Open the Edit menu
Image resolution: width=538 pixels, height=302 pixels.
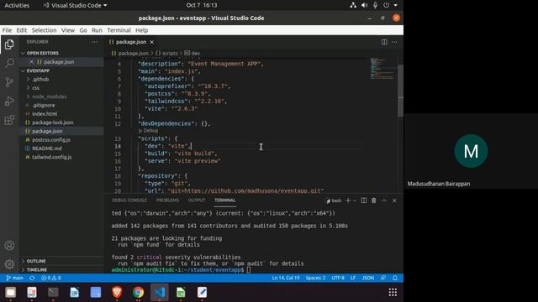click(x=22, y=30)
